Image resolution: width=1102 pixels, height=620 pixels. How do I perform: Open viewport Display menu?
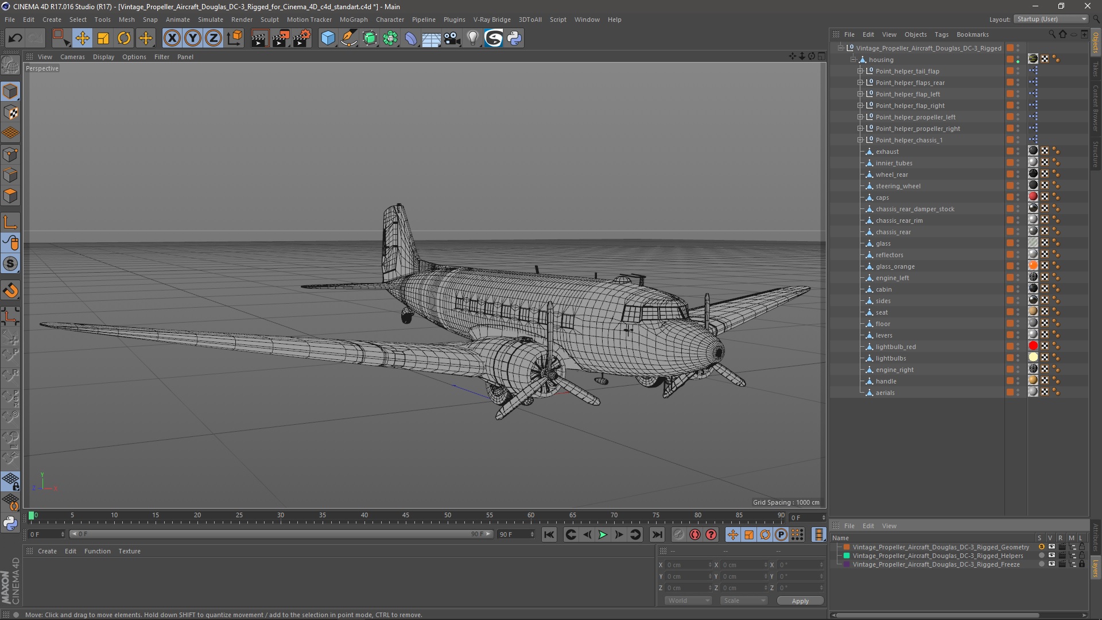[103, 57]
